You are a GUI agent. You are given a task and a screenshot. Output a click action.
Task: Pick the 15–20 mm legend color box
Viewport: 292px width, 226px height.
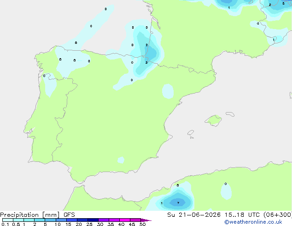coord(72,220)
